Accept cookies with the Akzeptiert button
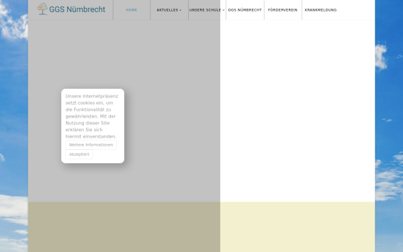The image size is (403, 252). click(79, 155)
